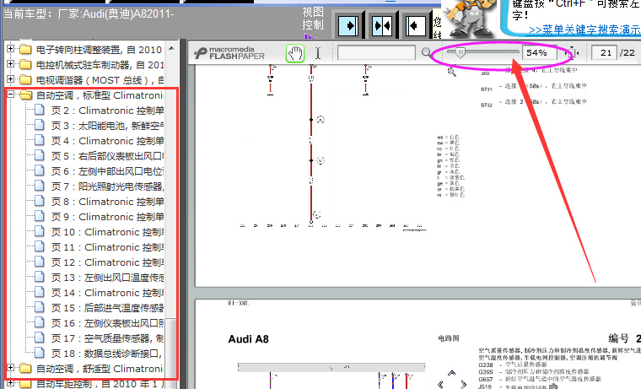Click the 54% zoom percentage field
Viewport: 641px width, 389px height.
[539, 53]
